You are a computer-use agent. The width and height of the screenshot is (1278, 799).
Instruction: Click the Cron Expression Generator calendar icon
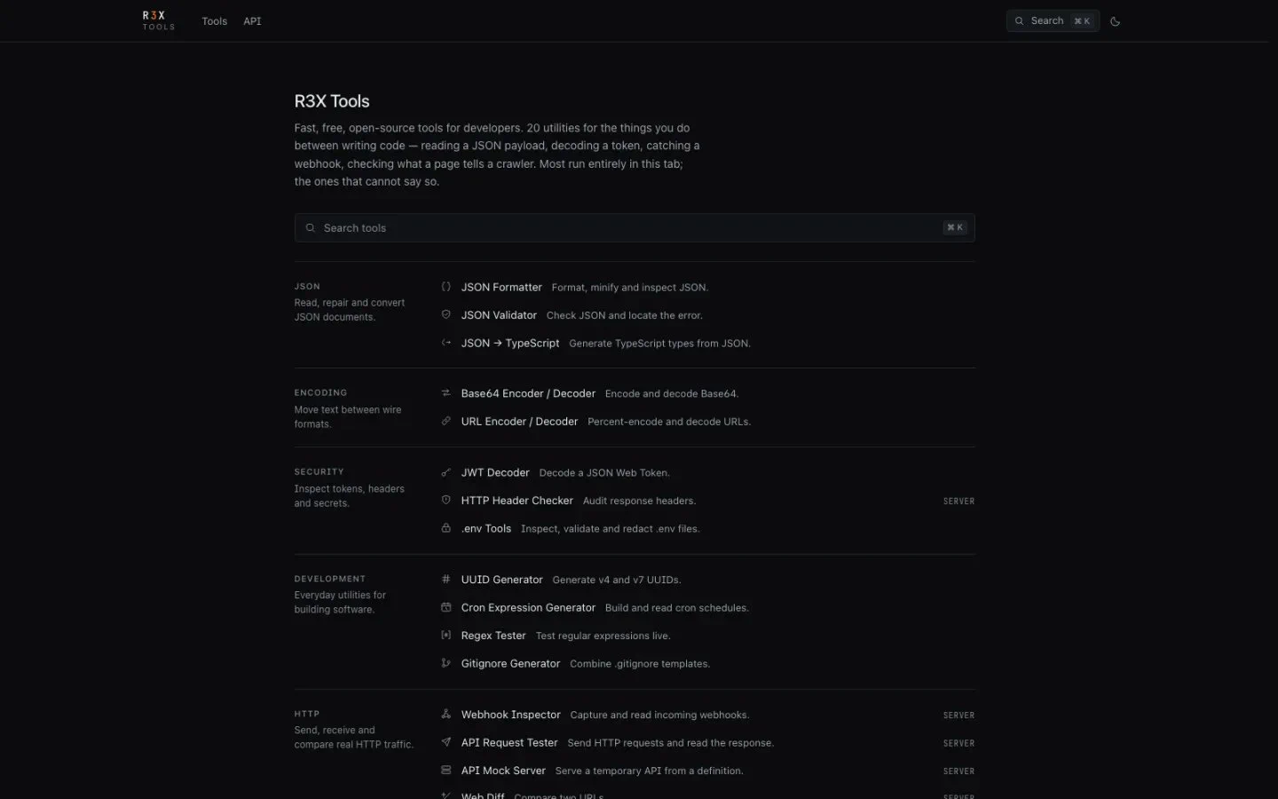point(446,607)
